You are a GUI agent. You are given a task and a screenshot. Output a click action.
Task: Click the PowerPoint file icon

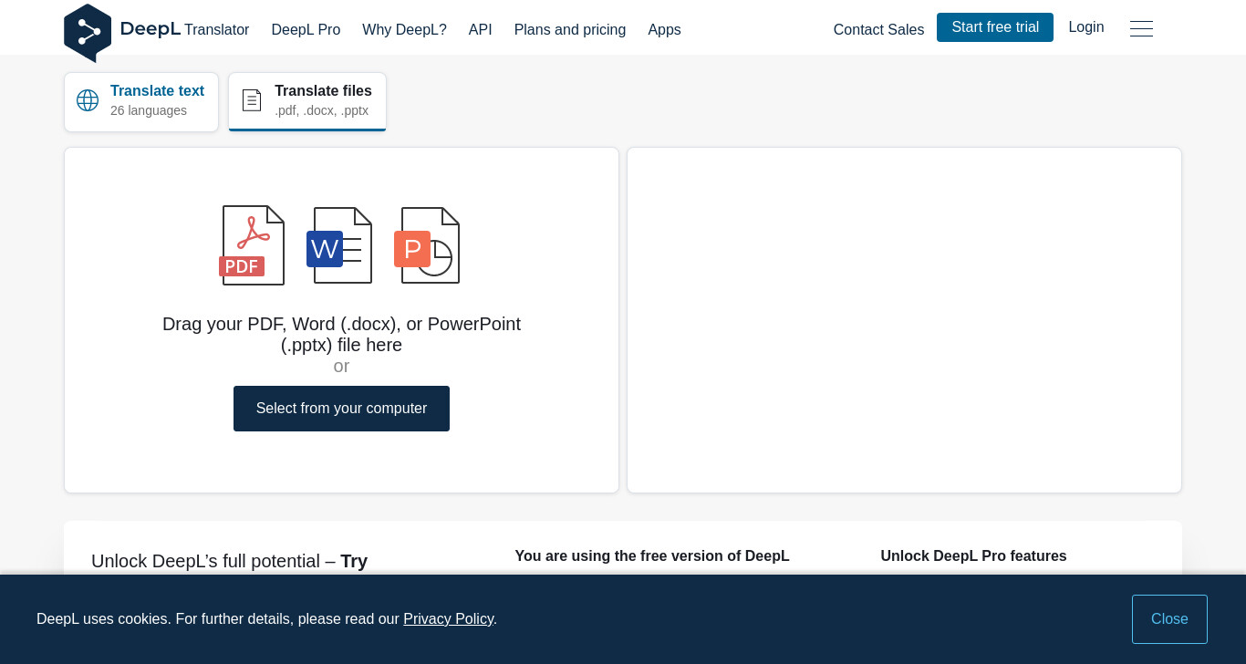(427, 245)
